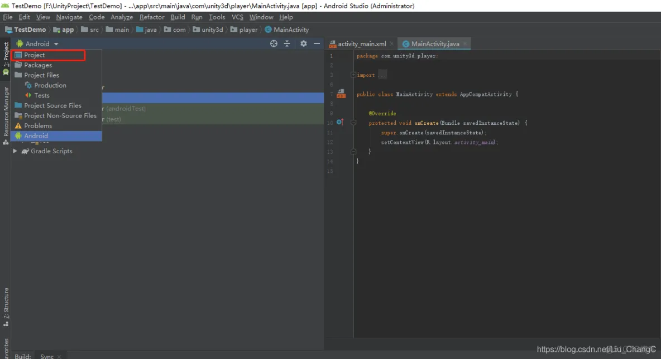Toggle Resource Manager side panel
The image size is (661, 359).
(6, 115)
